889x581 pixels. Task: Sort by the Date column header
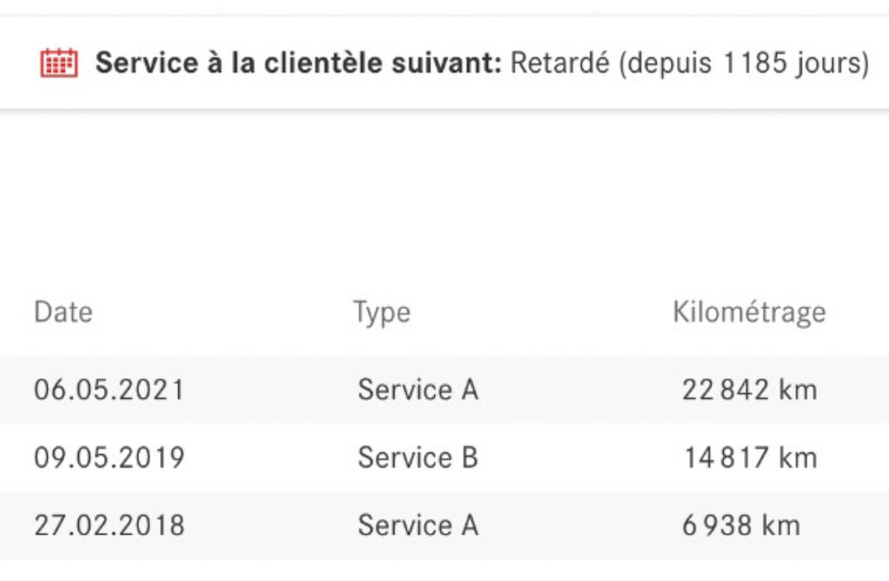coord(63,312)
